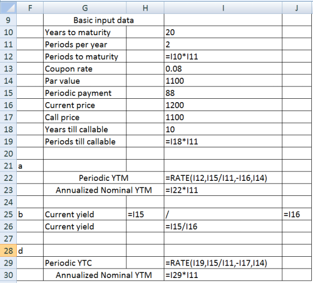Click the cell labeled 'a' in column F

coord(30,166)
